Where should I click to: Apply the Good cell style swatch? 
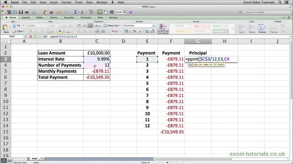(221, 26)
